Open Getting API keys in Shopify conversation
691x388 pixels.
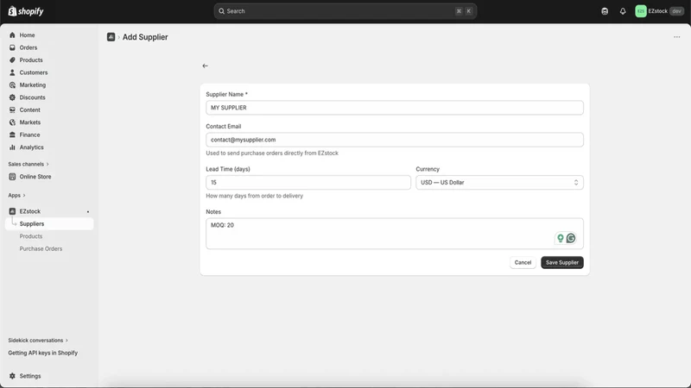point(42,353)
